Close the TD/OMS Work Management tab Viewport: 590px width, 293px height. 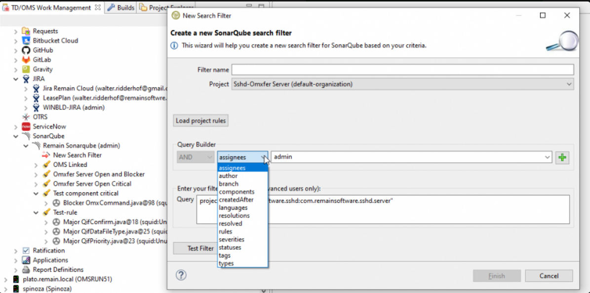point(97,7)
